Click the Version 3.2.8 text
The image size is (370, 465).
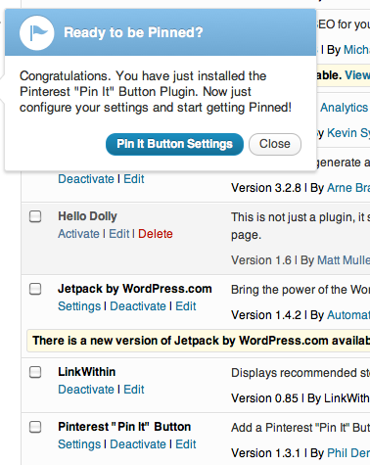266,188
